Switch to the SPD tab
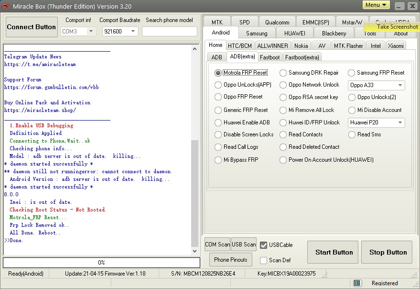 [x=244, y=22]
